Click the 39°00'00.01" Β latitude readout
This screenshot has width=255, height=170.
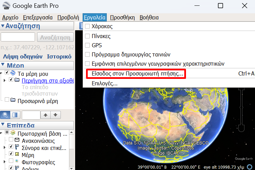click(x=152, y=167)
